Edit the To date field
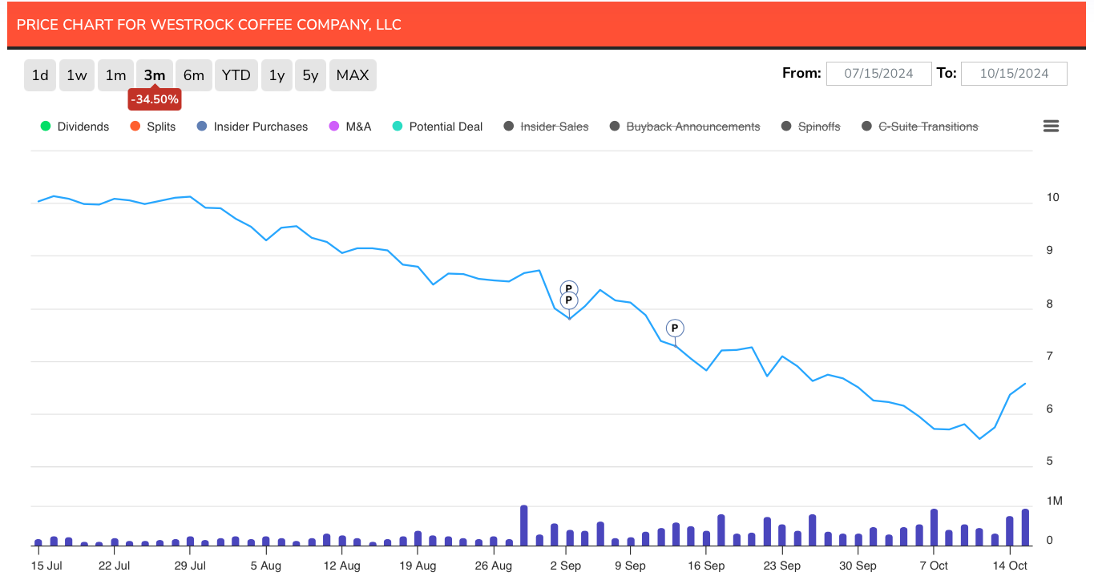 click(x=1014, y=74)
